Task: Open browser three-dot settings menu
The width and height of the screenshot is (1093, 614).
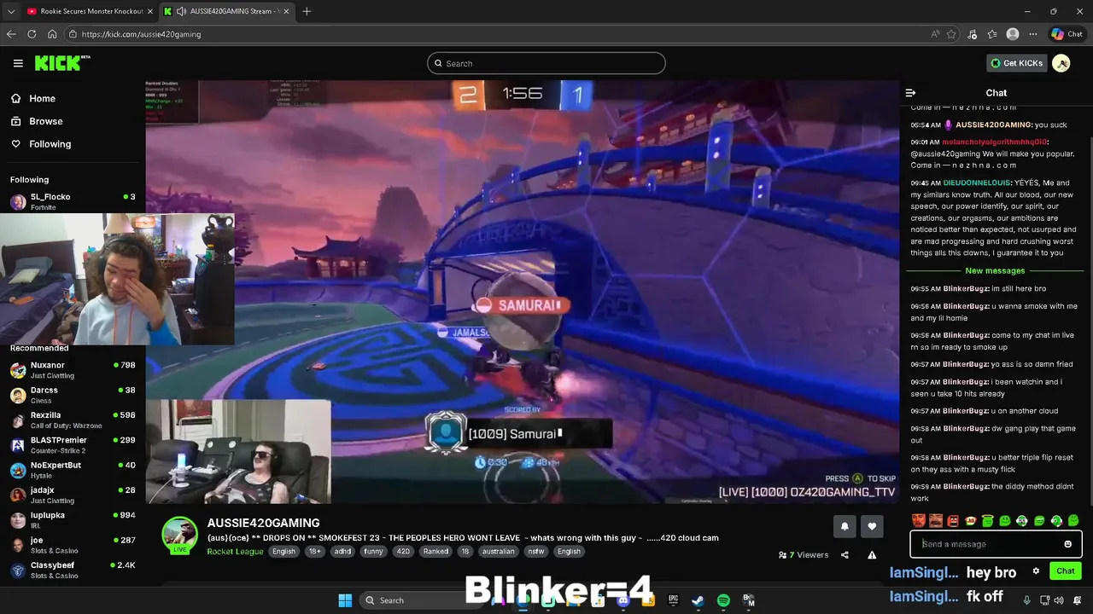Action: coord(1033,34)
